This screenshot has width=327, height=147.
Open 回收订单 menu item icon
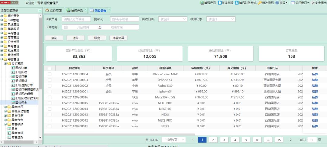coord(13,68)
